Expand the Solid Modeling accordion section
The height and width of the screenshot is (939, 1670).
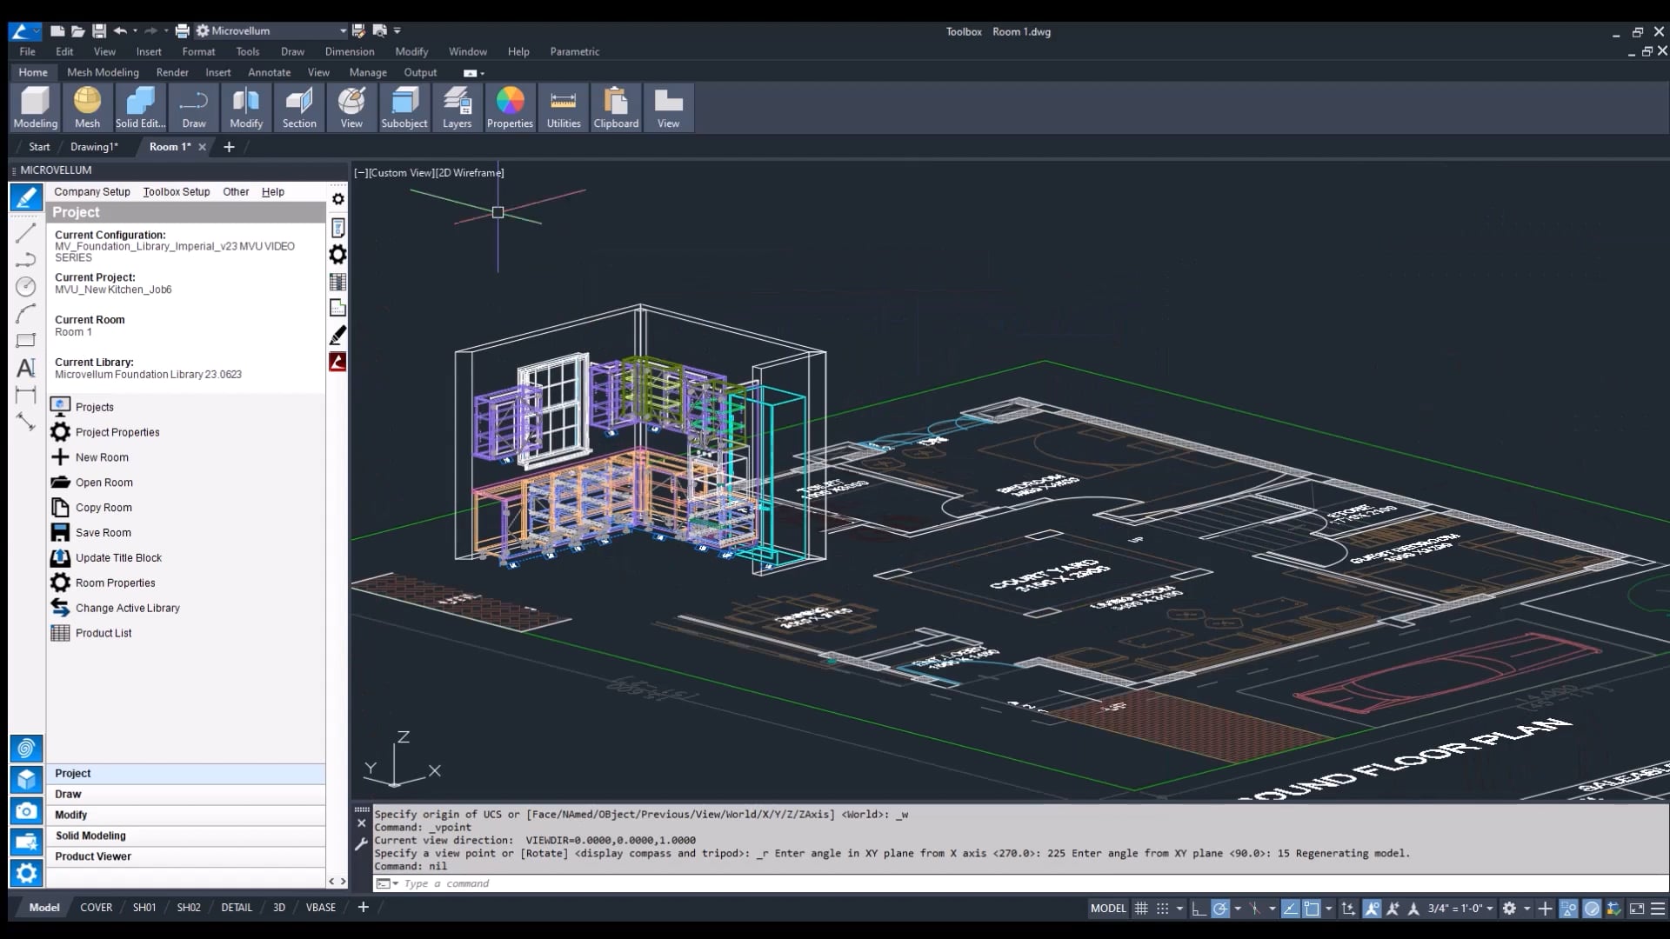tap(185, 836)
